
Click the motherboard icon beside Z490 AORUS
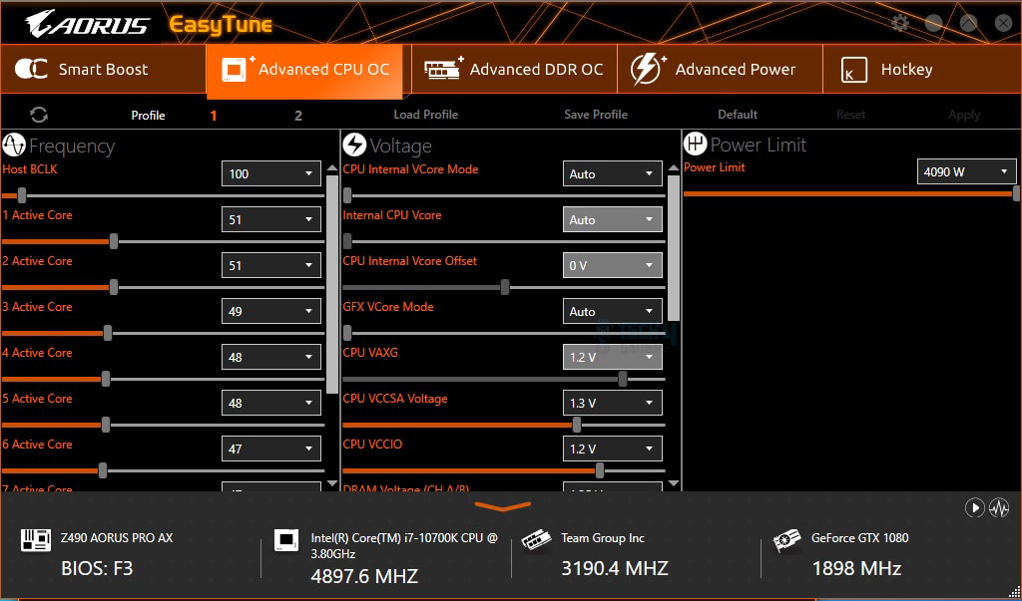pyautogui.click(x=36, y=540)
